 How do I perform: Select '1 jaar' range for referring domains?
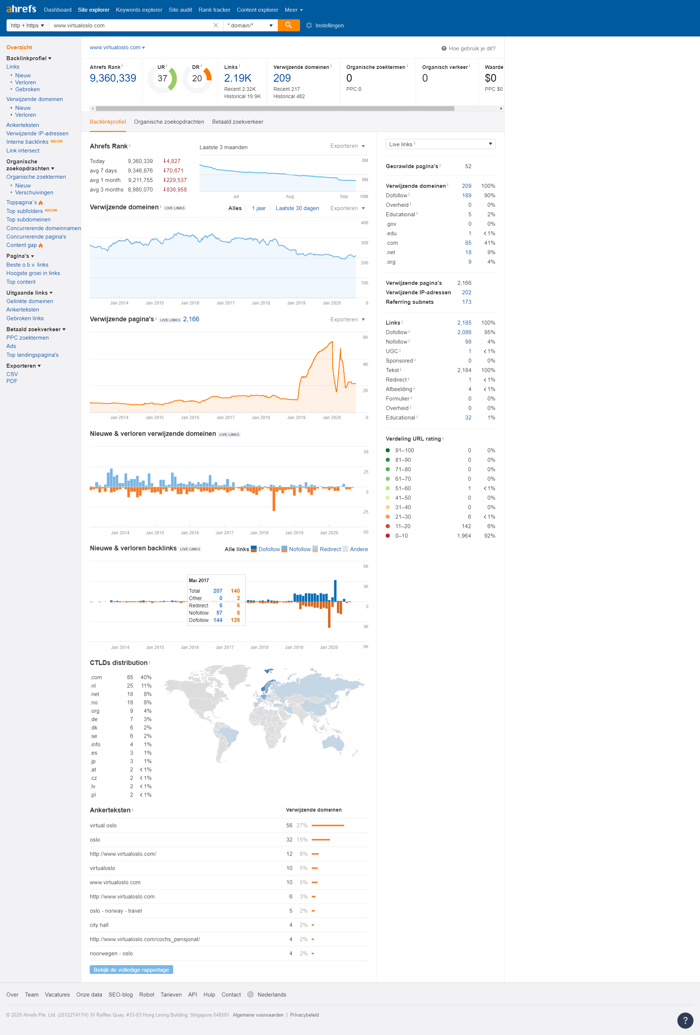coord(259,208)
